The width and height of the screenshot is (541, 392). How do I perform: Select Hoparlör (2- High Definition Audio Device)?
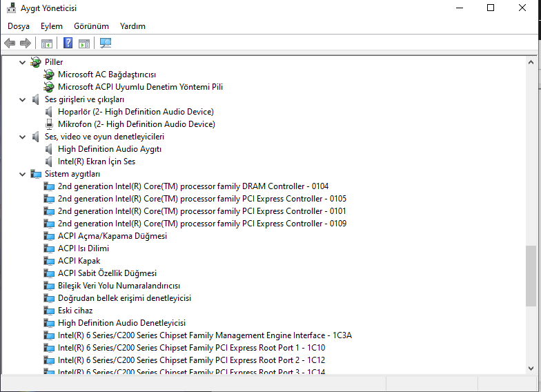[136, 112]
